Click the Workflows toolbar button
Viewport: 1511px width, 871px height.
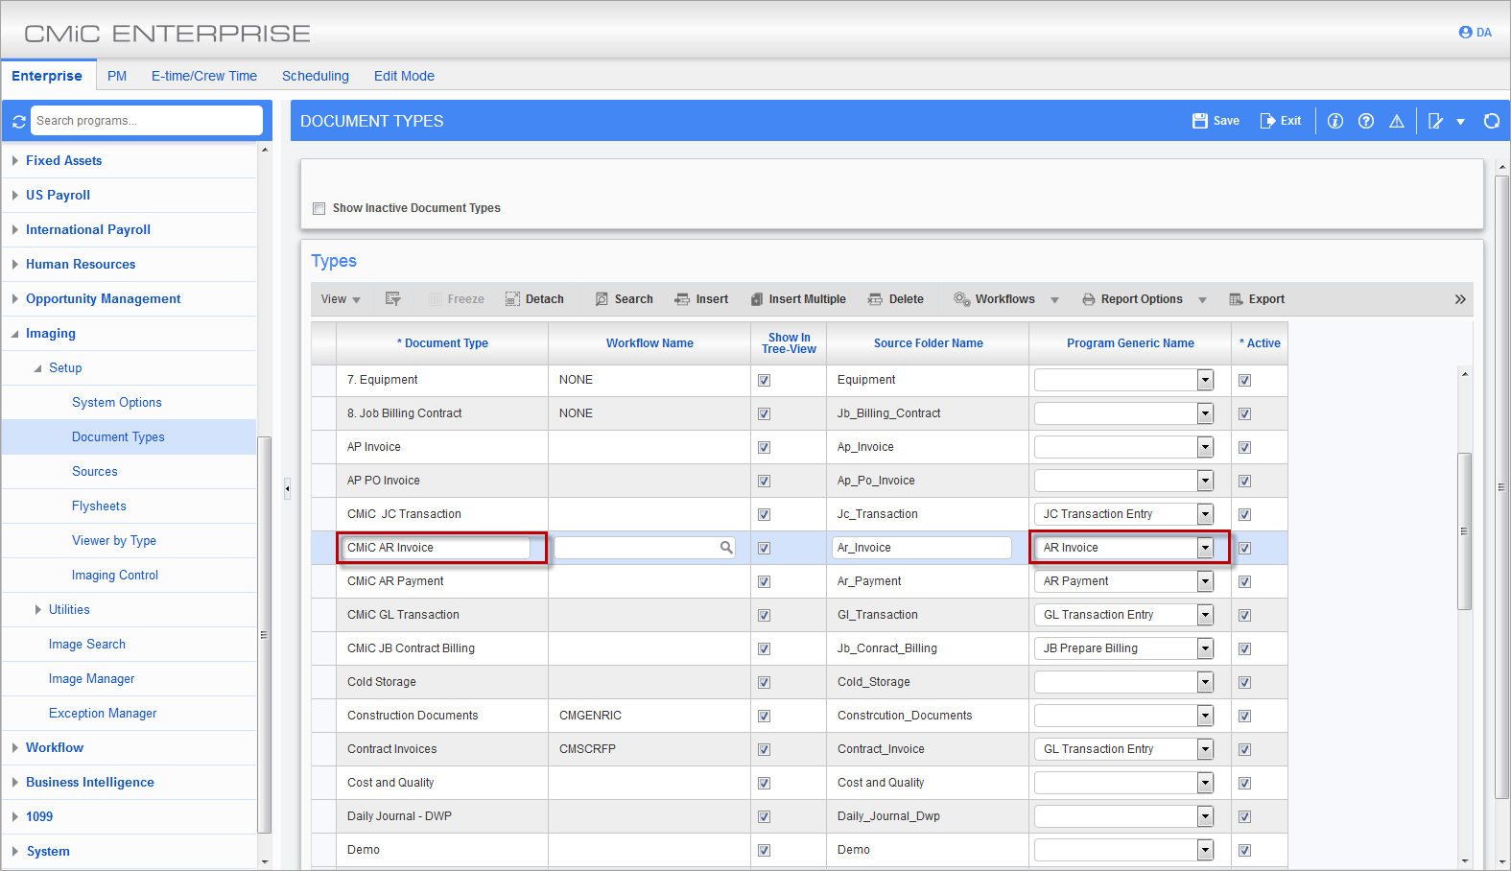pos(995,299)
